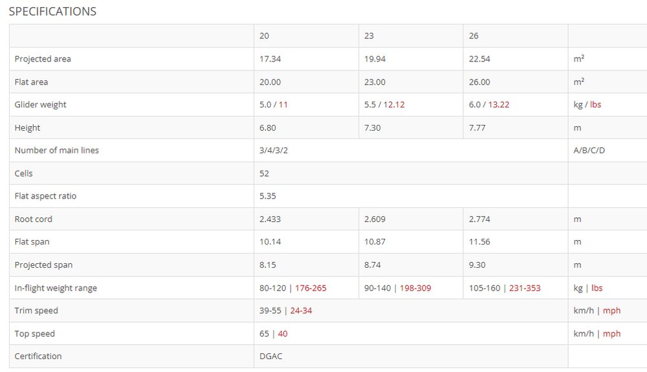Click the Cells value 52
The image size is (647, 372).
point(264,173)
